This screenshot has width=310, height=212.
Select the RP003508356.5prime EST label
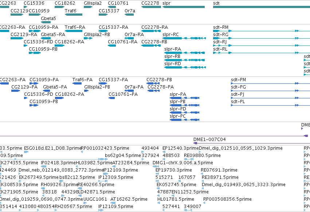(227, 199)
